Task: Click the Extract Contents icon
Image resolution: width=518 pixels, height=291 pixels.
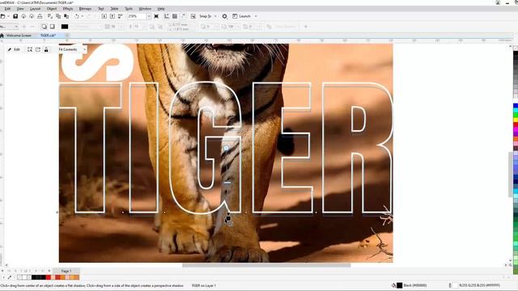Action: coord(38,49)
